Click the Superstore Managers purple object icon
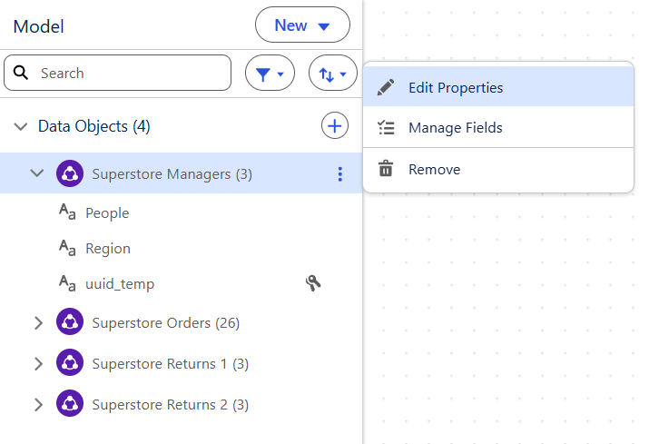Screen dimensions: 649x444 [x=70, y=173]
